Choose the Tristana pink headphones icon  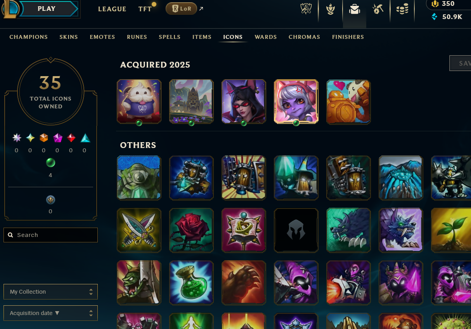click(296, 102)
